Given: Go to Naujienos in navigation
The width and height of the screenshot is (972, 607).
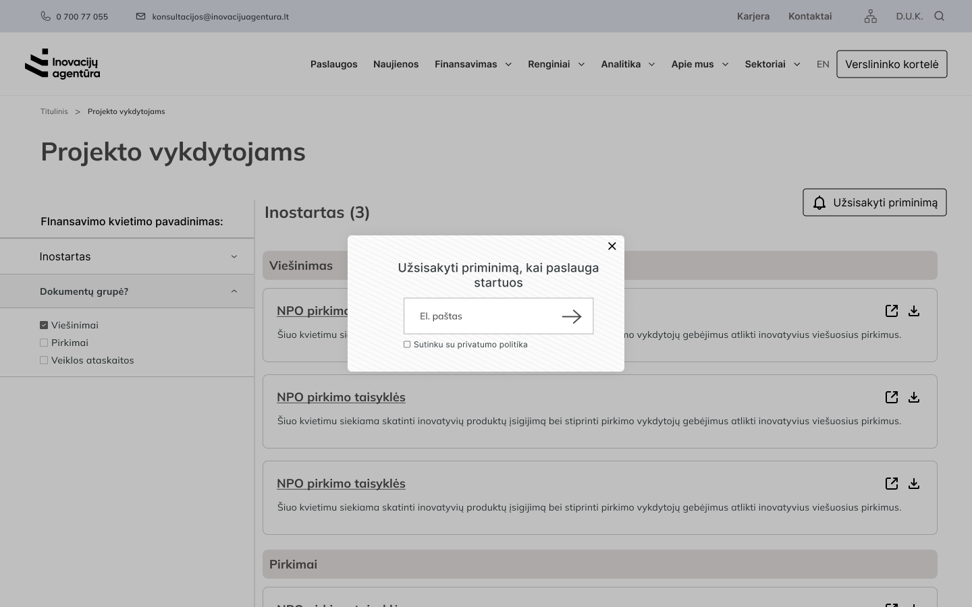Looking at the screenshot, I should pyautogui.click(x=396, y=64).
